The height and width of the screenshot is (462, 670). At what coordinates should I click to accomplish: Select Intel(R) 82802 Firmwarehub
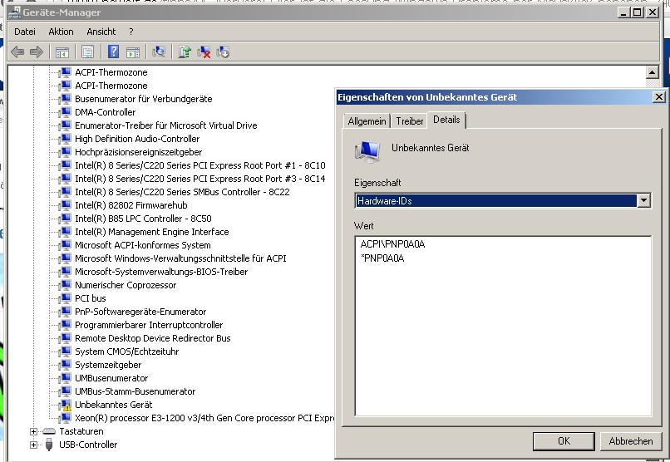pyautogui.click(x=131, y=205)
